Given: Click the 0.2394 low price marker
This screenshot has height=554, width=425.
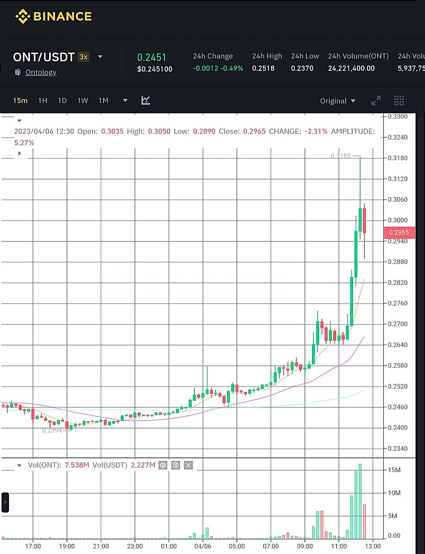Looking at the screenshot, I should point(52,431).
